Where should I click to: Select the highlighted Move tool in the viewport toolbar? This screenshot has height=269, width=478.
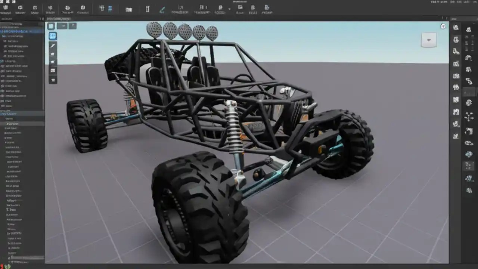(x=52, y=35)
